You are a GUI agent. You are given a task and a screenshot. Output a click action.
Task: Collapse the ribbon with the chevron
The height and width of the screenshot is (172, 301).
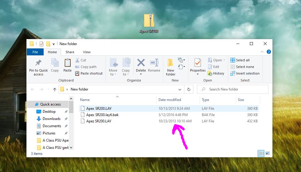[x=262, y=52]
